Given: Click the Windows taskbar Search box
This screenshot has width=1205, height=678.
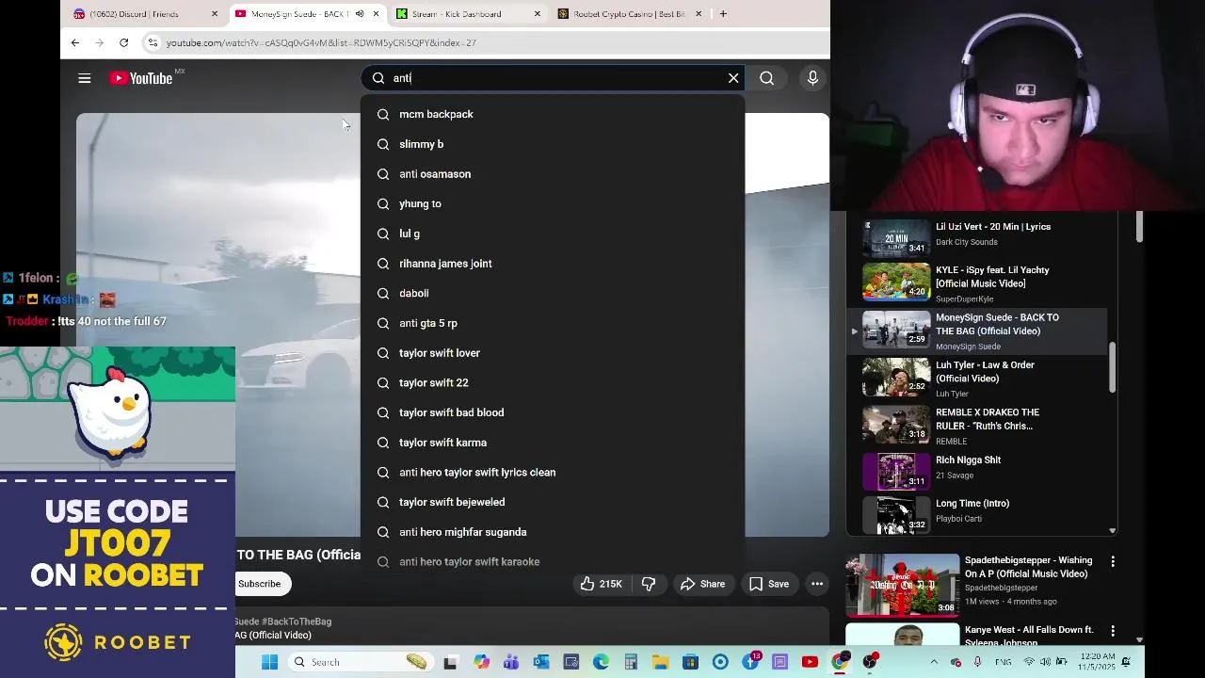Looking at the screenshot, I should coord(359,662).
